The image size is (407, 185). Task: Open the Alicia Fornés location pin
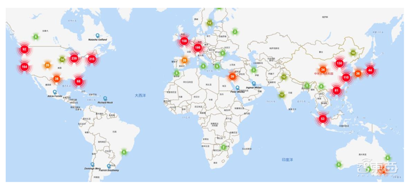[55, 92]
